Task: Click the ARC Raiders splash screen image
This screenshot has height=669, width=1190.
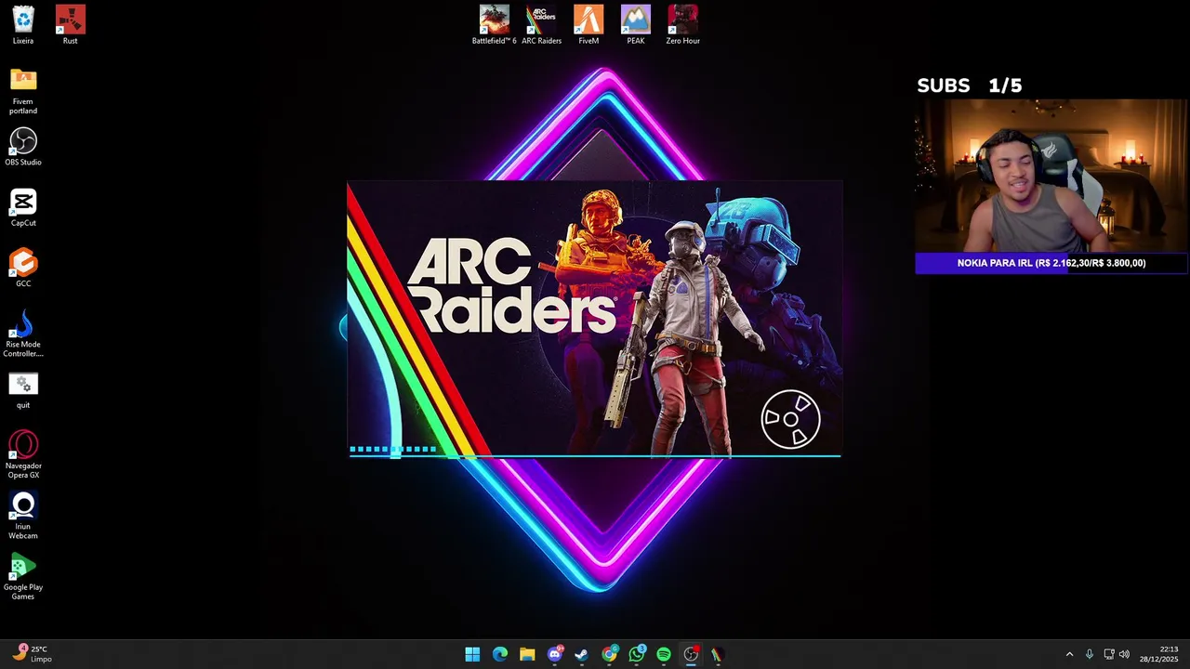Action: (x=595, y=319)
